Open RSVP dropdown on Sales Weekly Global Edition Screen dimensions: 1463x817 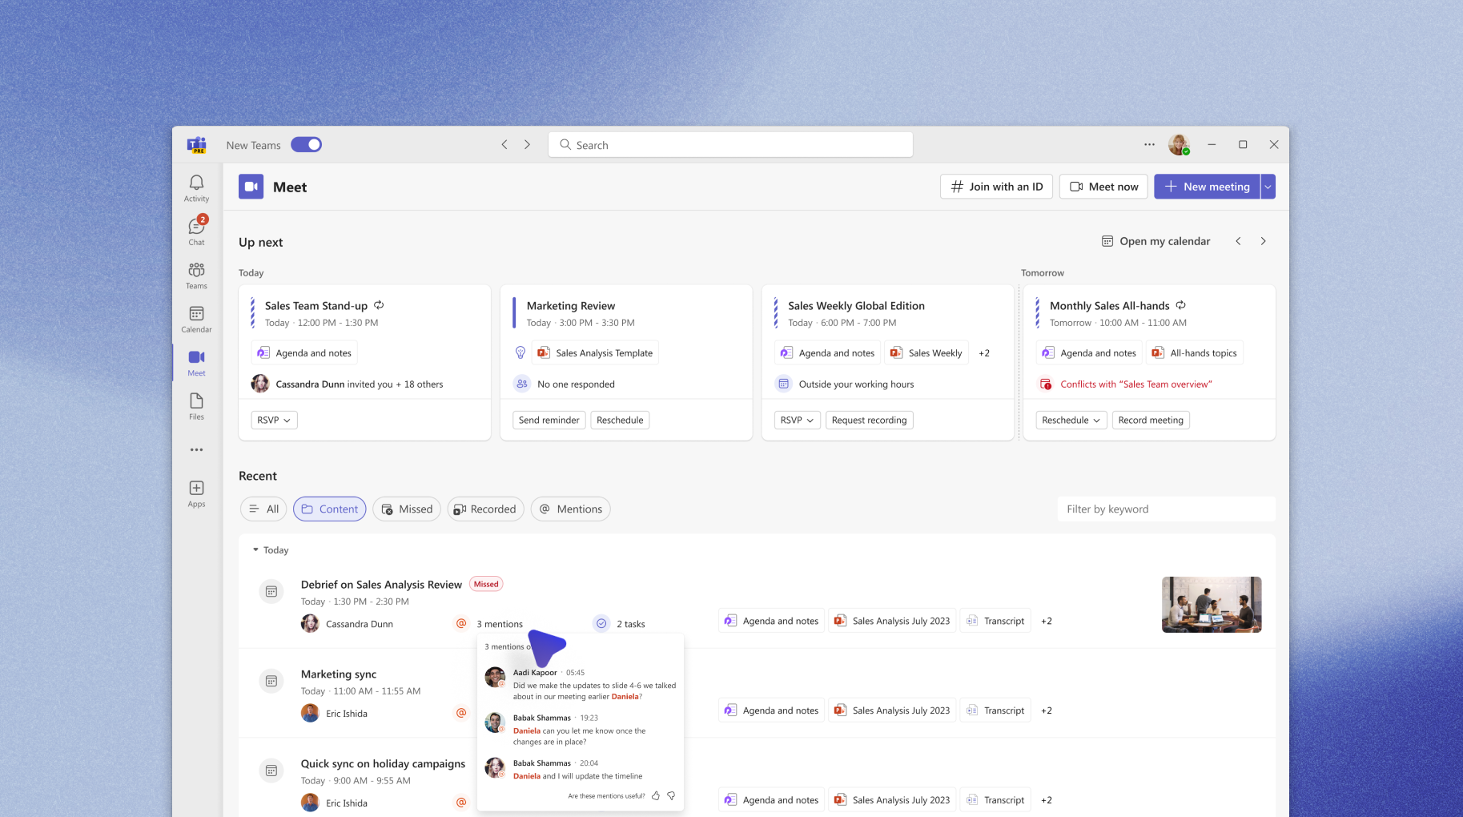pyautogui.click(x=798, y=420)
